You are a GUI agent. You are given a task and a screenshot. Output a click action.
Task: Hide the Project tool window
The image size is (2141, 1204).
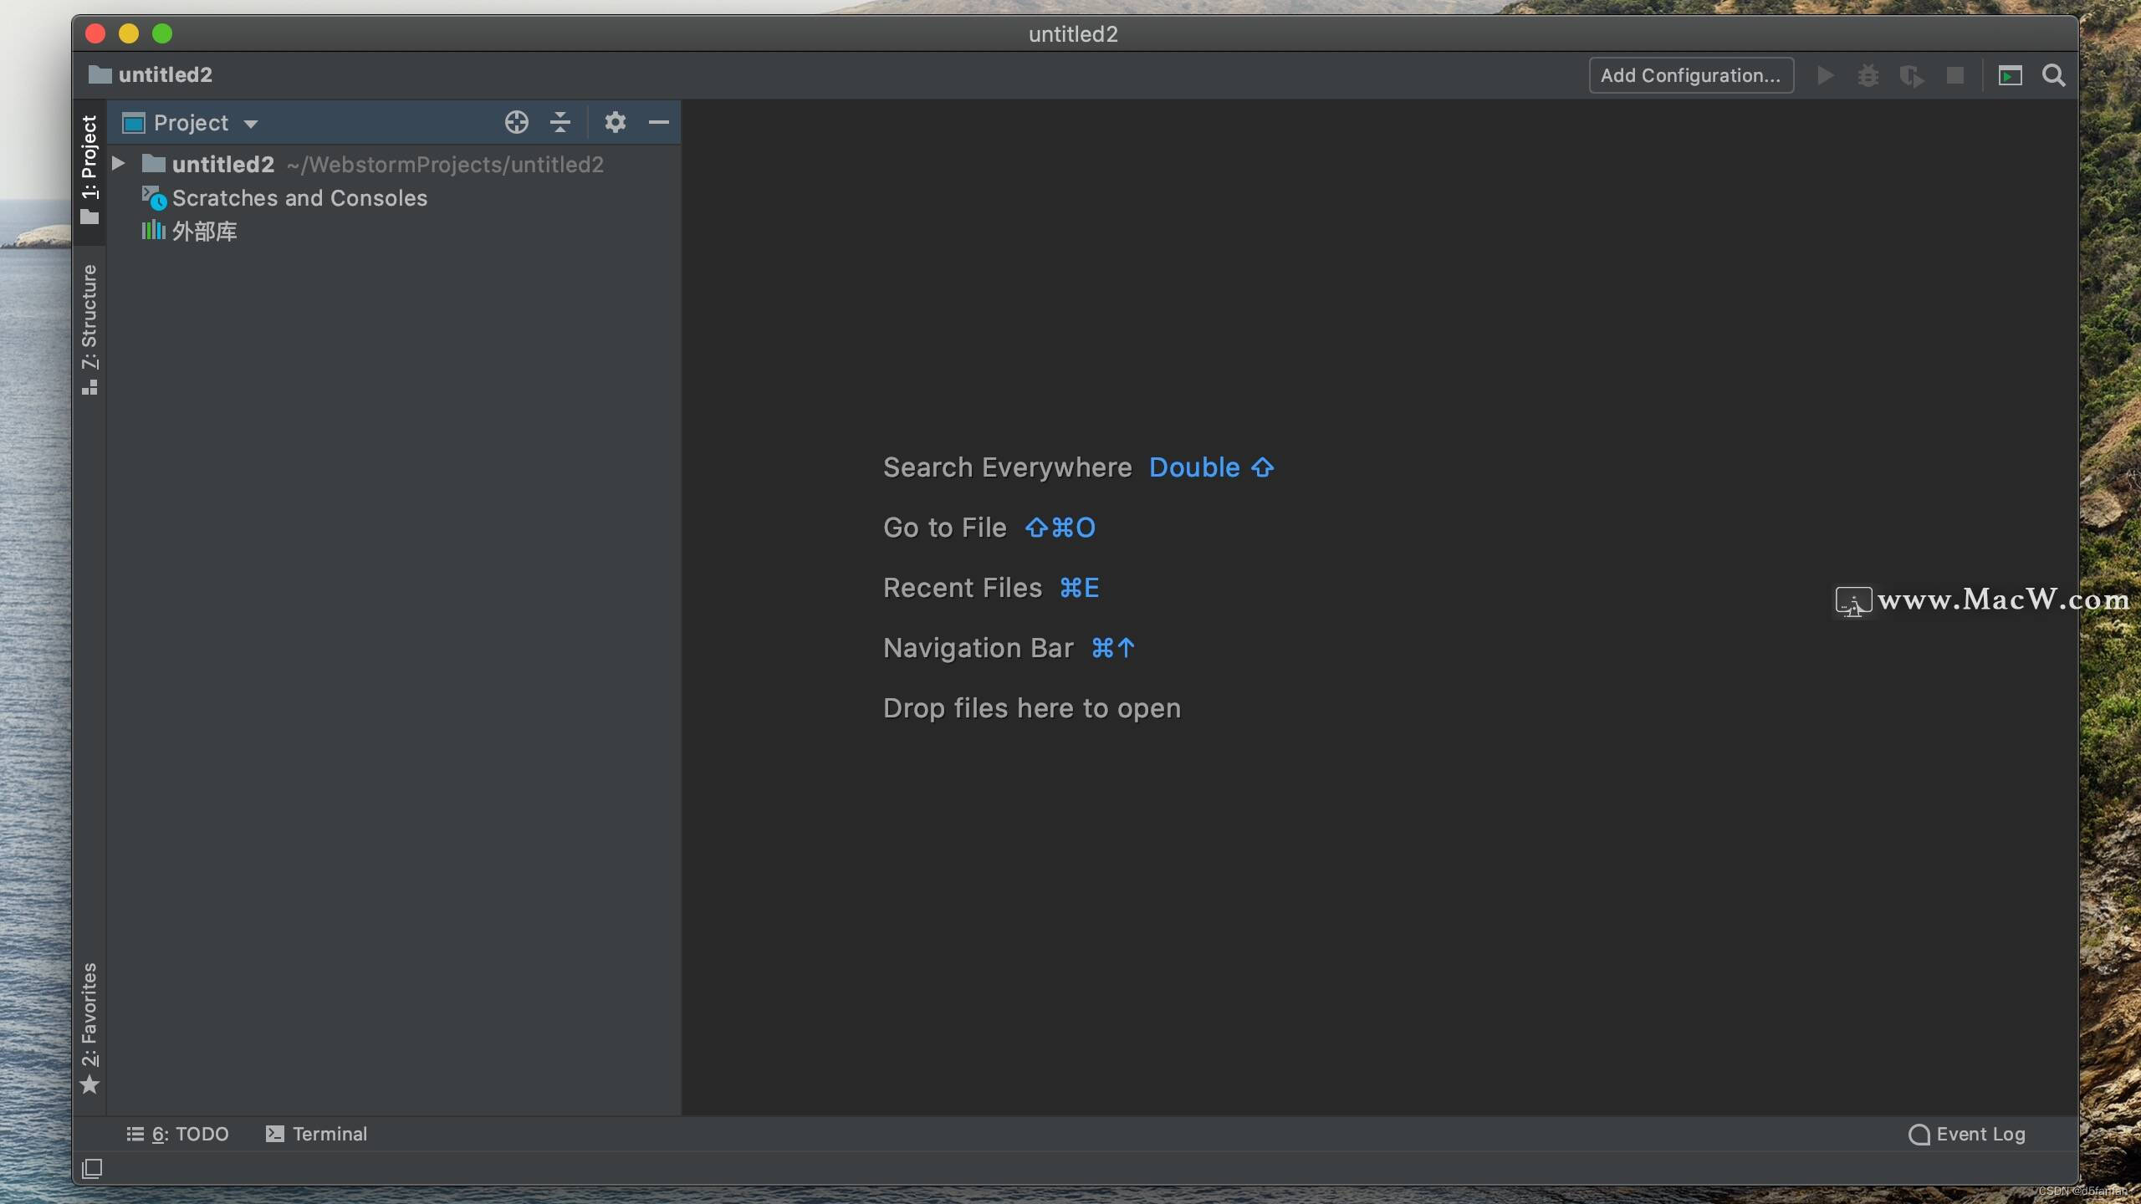[658, 123]
